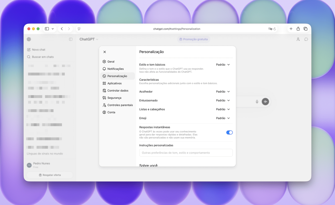Open Controles parentais section

(x=120, y=105)
